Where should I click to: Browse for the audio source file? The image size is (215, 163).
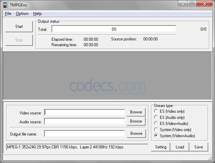136,121
